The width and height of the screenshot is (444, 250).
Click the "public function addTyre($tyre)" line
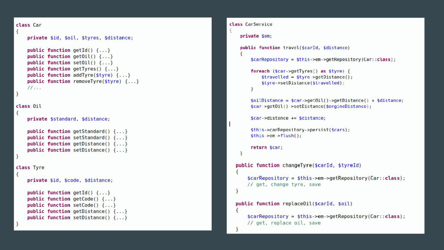tap(79, 75)
